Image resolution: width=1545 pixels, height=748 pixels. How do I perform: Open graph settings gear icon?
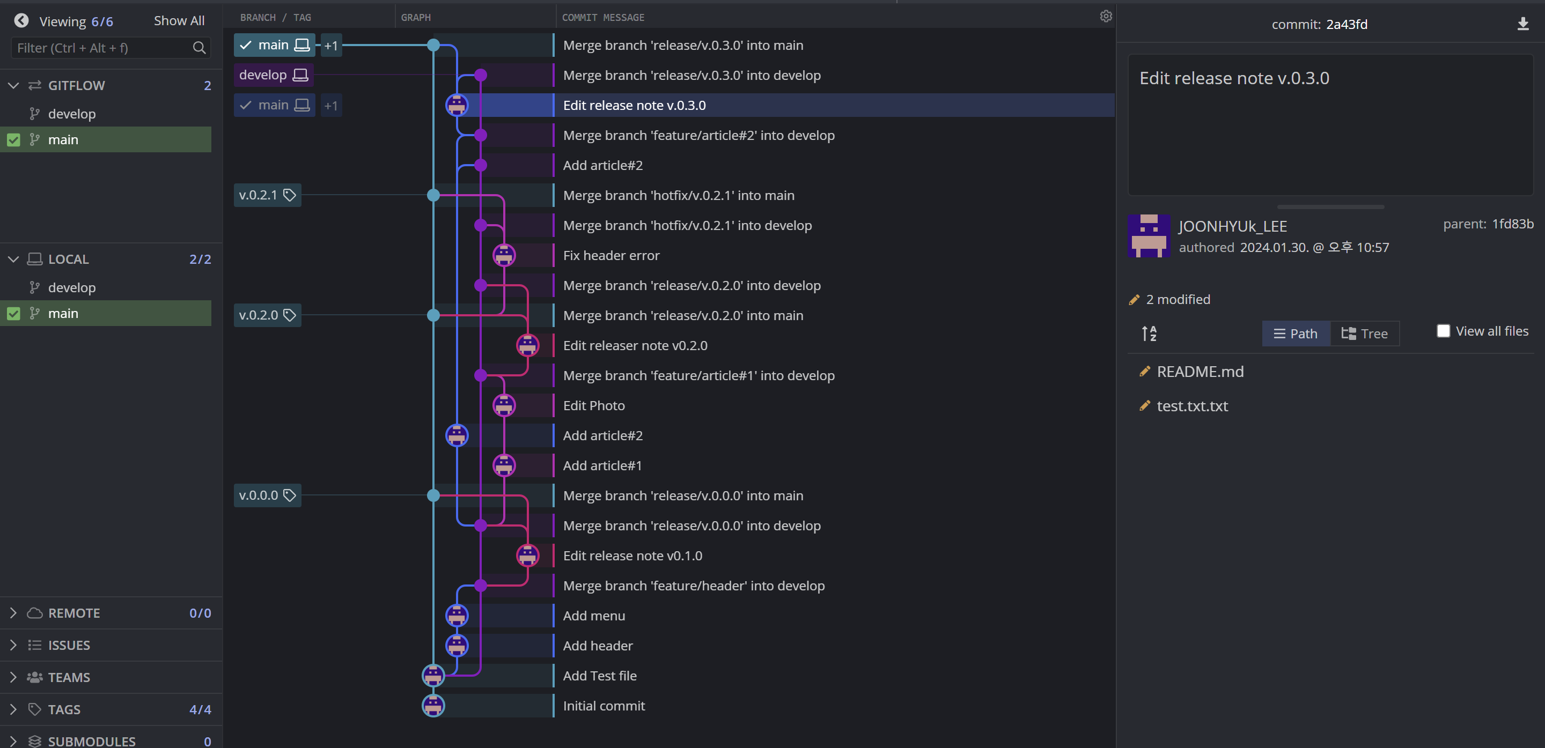(1105, 17)
